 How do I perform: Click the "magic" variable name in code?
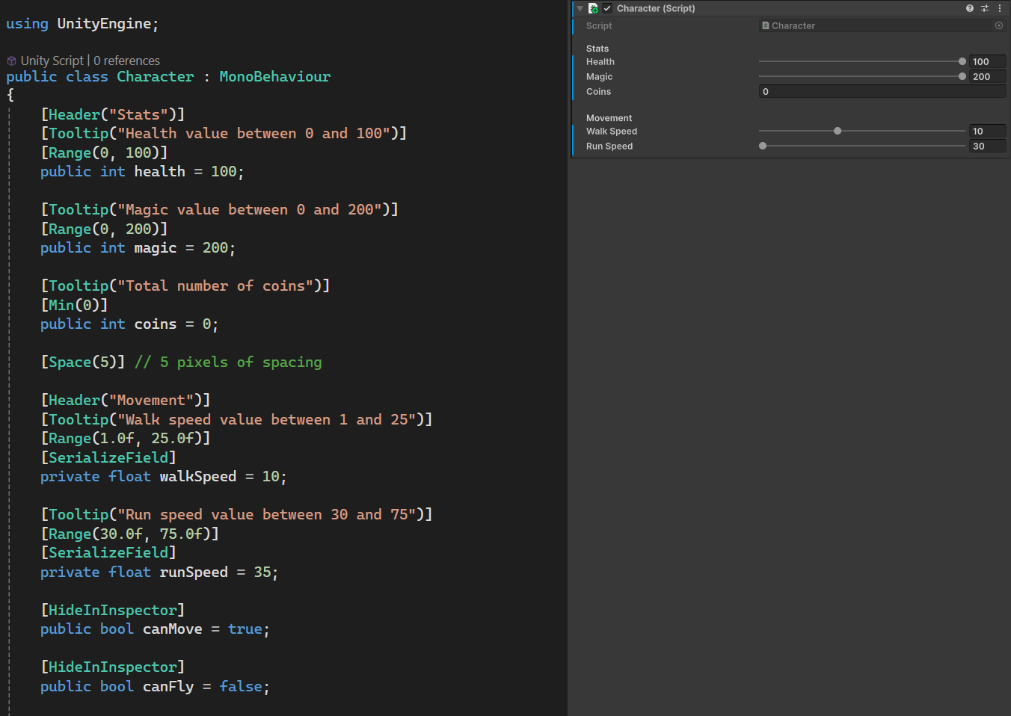point(156,247)
